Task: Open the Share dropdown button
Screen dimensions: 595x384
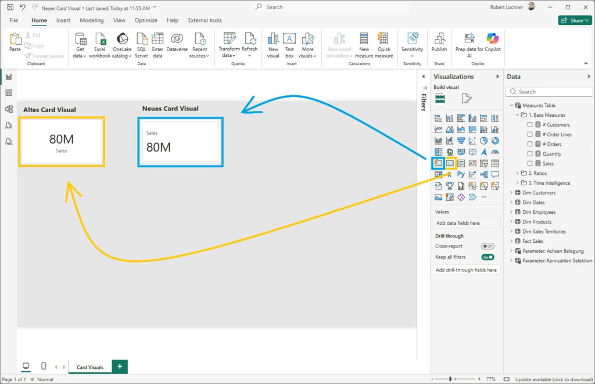Action: (x=575, y=20)
